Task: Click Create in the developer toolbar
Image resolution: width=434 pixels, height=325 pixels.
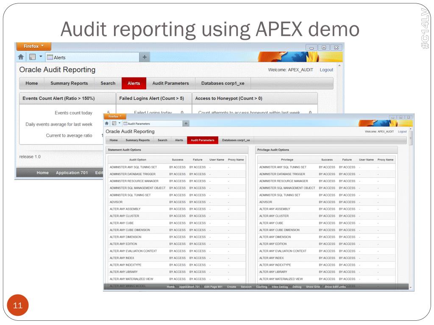Action: coord(231,286)
